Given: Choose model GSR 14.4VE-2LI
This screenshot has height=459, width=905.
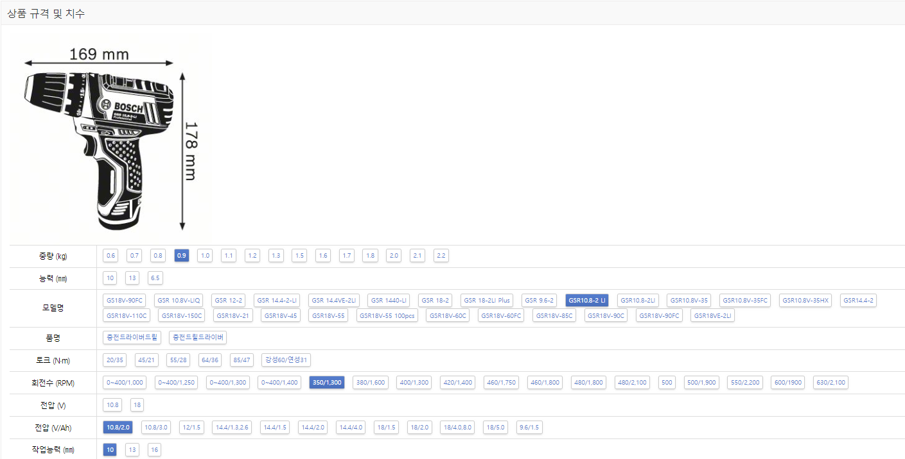Looking at the screenshot, I should click(334, 301).
